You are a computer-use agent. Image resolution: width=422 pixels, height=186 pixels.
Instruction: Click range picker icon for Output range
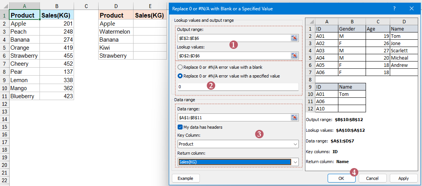click(294, 38)
